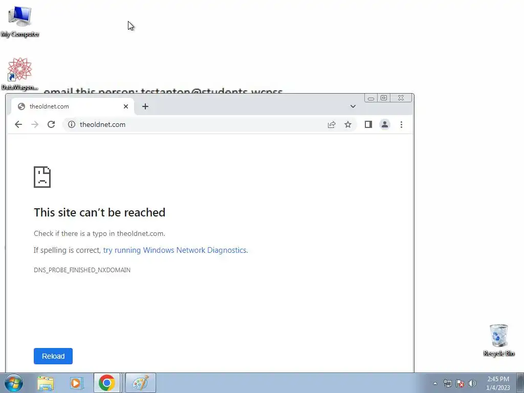Click the Chrome taskbar button

[x=107, y=383]
